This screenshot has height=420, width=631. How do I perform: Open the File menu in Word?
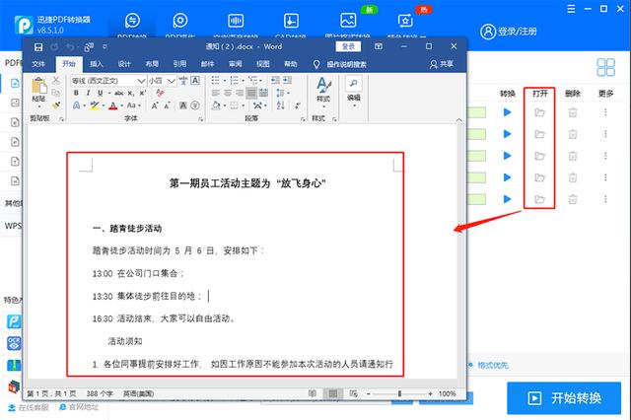(38, 64)
